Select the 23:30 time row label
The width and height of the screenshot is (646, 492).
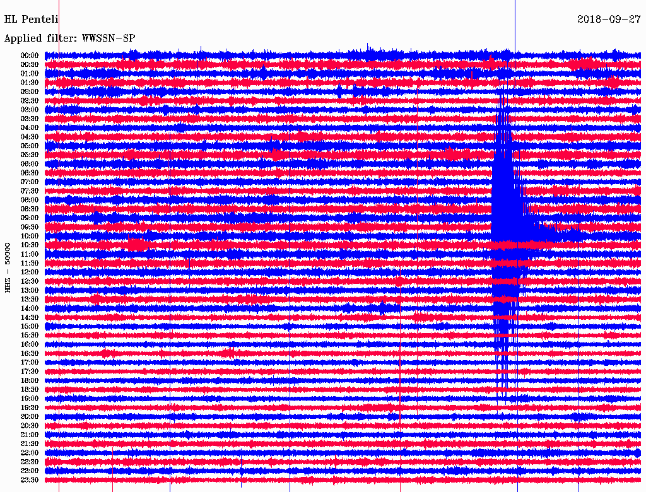click(29, 480)
